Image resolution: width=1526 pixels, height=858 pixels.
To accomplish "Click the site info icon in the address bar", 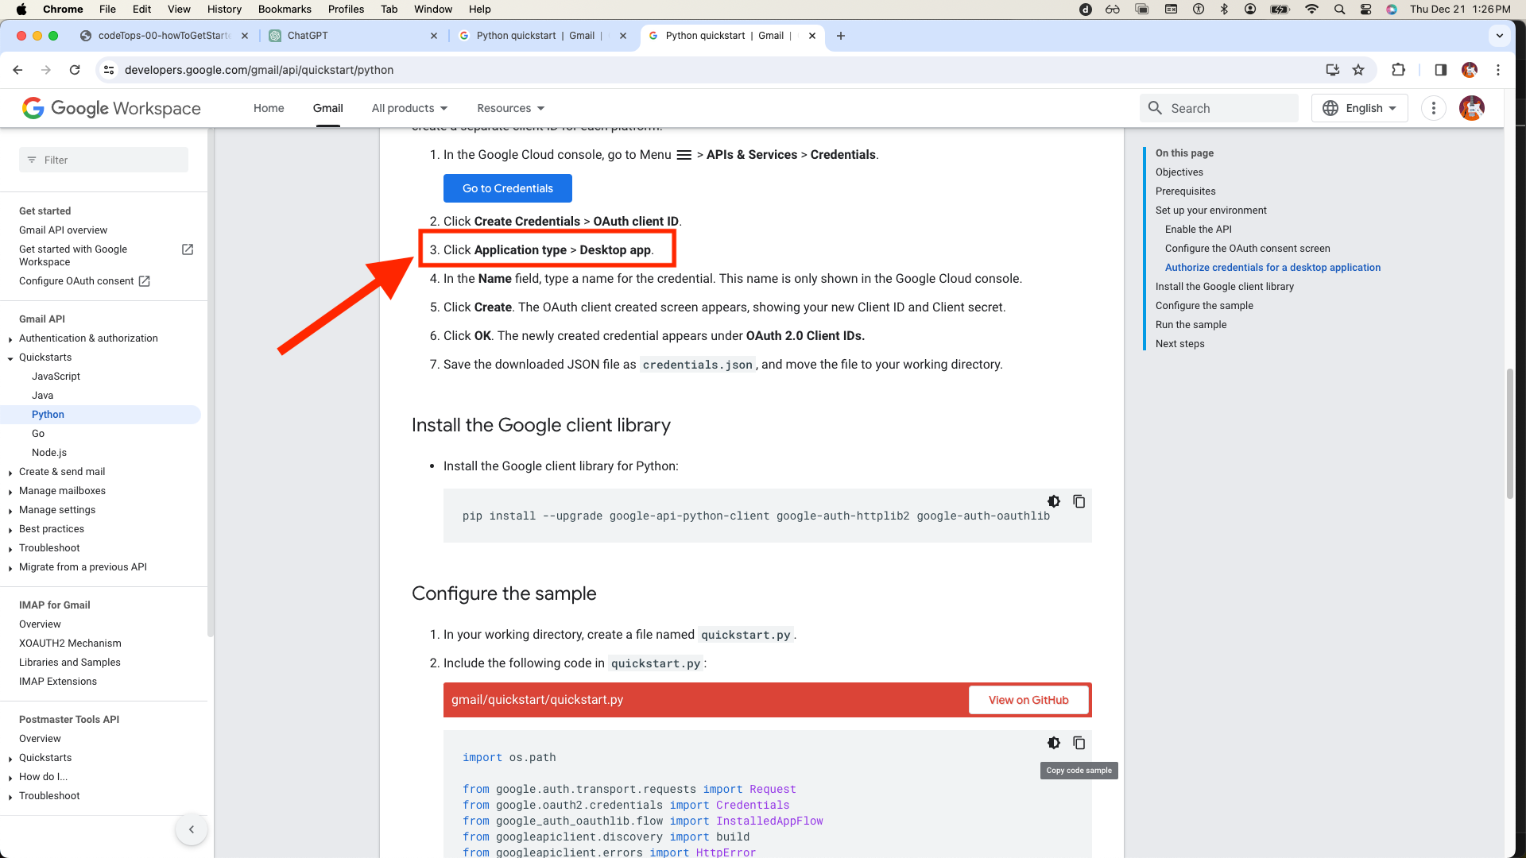I will (109, 70).
